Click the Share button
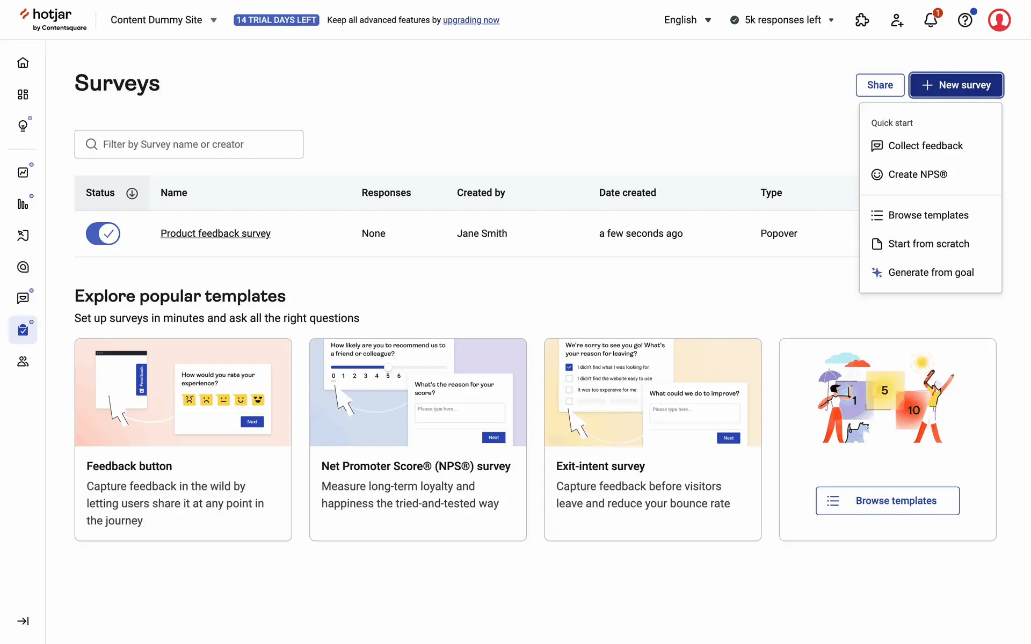 880,85
